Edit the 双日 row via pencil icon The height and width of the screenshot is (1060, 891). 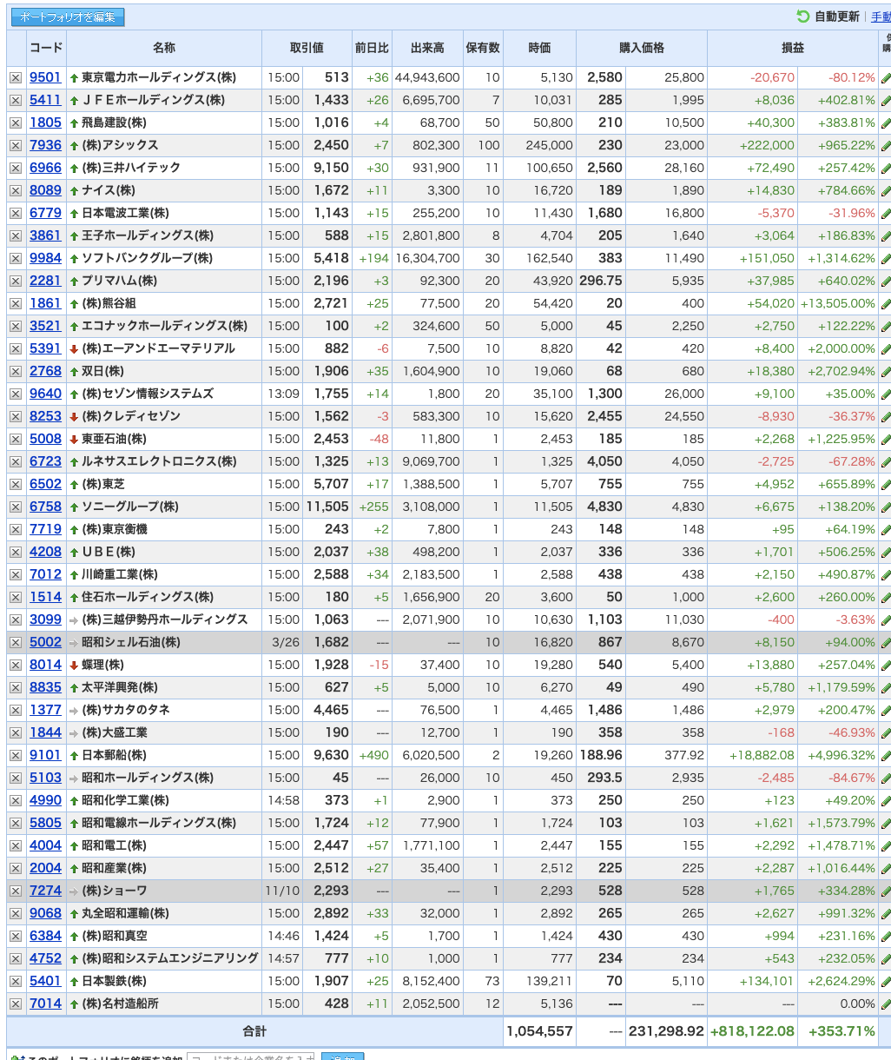pos(885,371)
